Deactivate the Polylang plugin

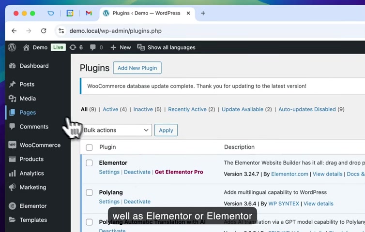click(137, 202)
